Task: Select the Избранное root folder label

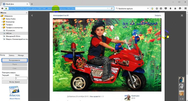Action: pyautogui.click(x=8, y=16)
